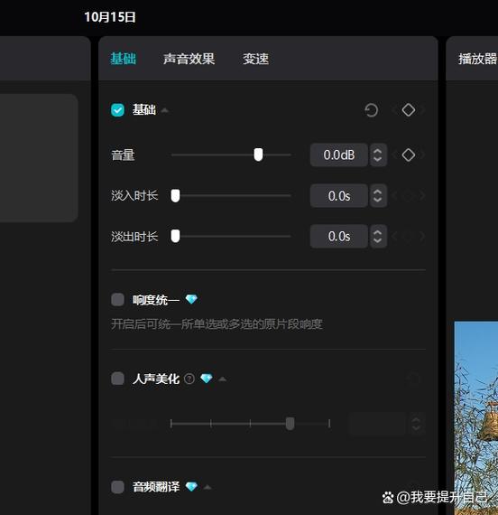Image resolution: width=498 pixels, height=515 pixels.
Task: Click the 音量 0.0dB value field
Action: (x=339, y=155)
